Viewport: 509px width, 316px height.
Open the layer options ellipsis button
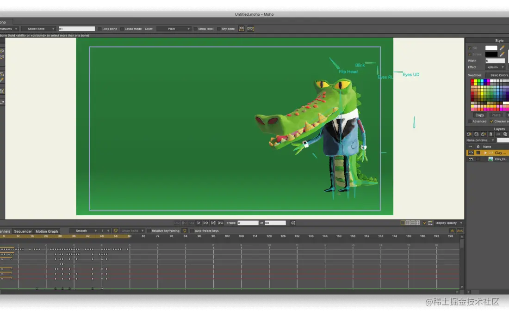coord(498,134)
